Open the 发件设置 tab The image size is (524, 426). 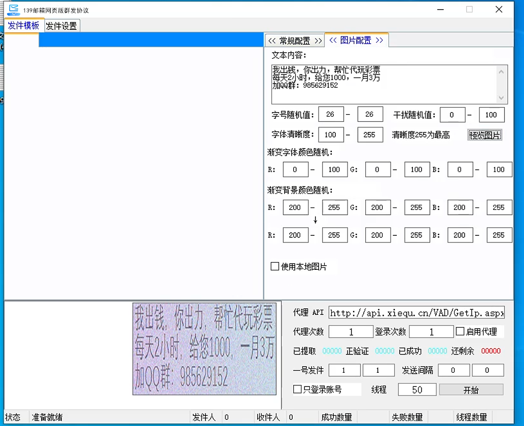point(61,26)
